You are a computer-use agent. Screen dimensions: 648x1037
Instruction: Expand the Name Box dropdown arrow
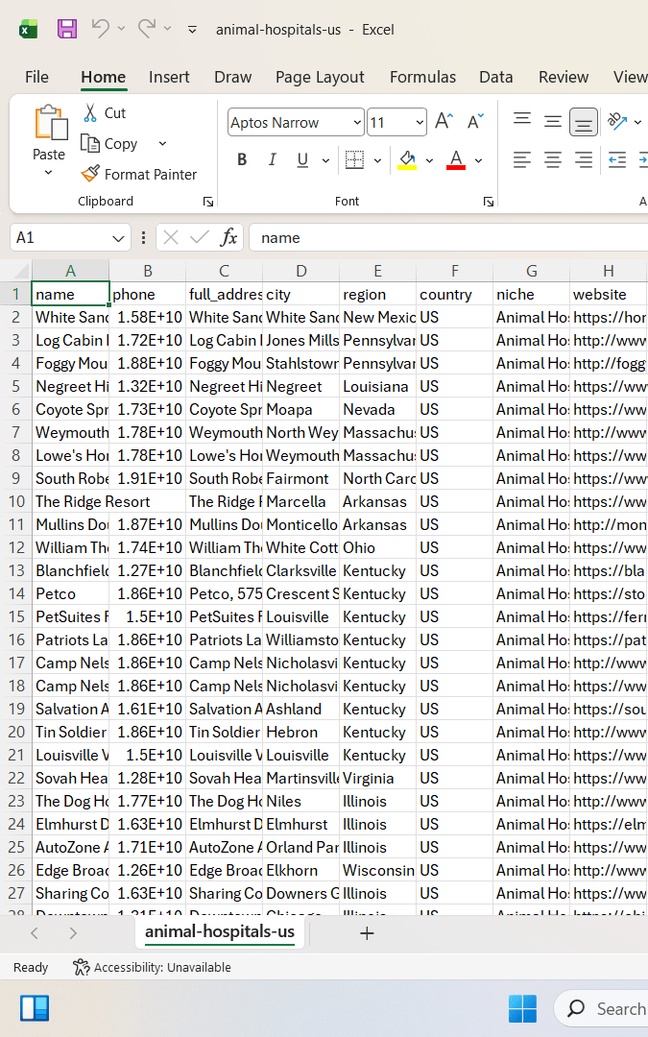click(118, 238)
